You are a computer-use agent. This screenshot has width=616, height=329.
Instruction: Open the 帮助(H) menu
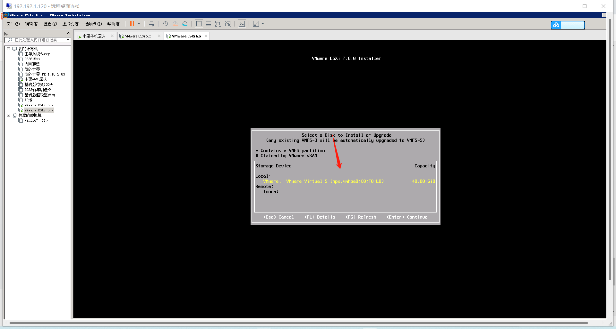click(x=114, y=24)
